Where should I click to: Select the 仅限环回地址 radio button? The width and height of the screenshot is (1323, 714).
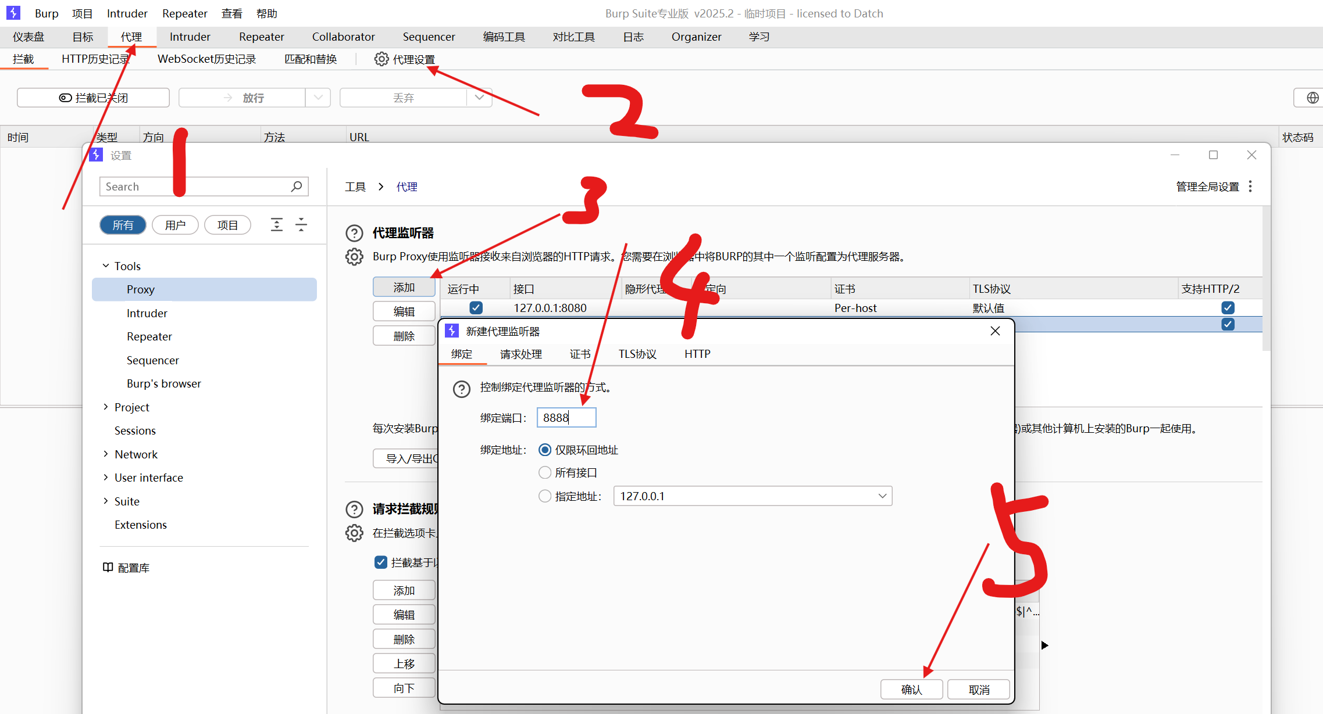click(545, 450)
